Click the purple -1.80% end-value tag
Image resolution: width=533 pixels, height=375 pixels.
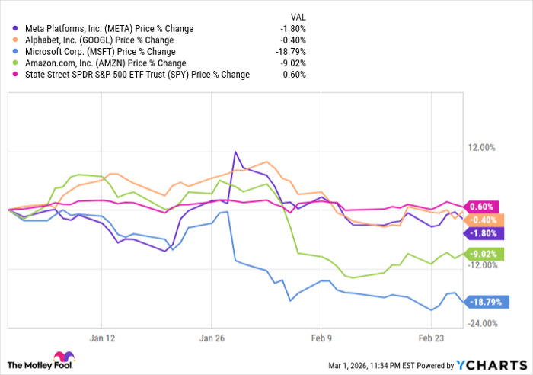point(482,233)
